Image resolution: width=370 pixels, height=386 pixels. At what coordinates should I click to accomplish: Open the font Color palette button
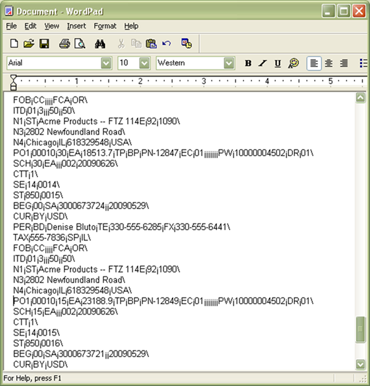[293, 63]
